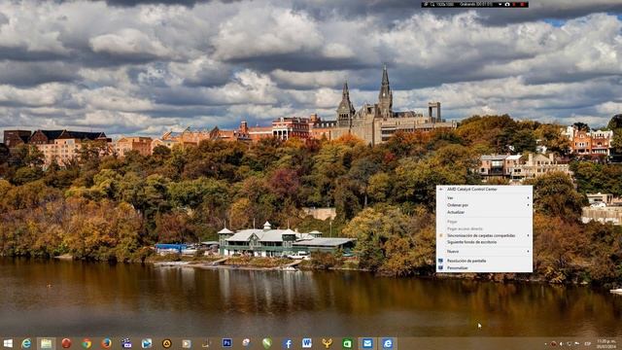Open the Facebook app on the taskbar
Image resolution: width=622 pixels, height=350 pixels.
[x=288, y=343]
